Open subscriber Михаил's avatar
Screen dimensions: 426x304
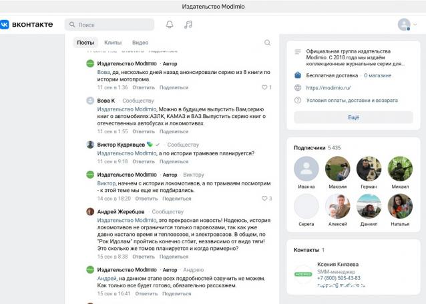400,169
